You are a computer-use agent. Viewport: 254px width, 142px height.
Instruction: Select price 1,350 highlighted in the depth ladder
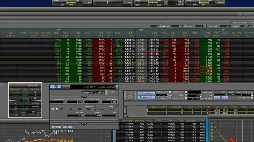(x=25, y=101)
